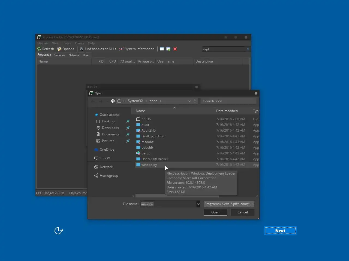Clear the 'expl' search box with X
The width and height of the screenshot is (349, 261).
248,49
